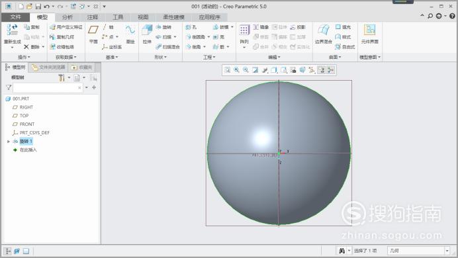Switch to the 视图 (View) tab
This screenshot has height=258, width=458.
143,17
